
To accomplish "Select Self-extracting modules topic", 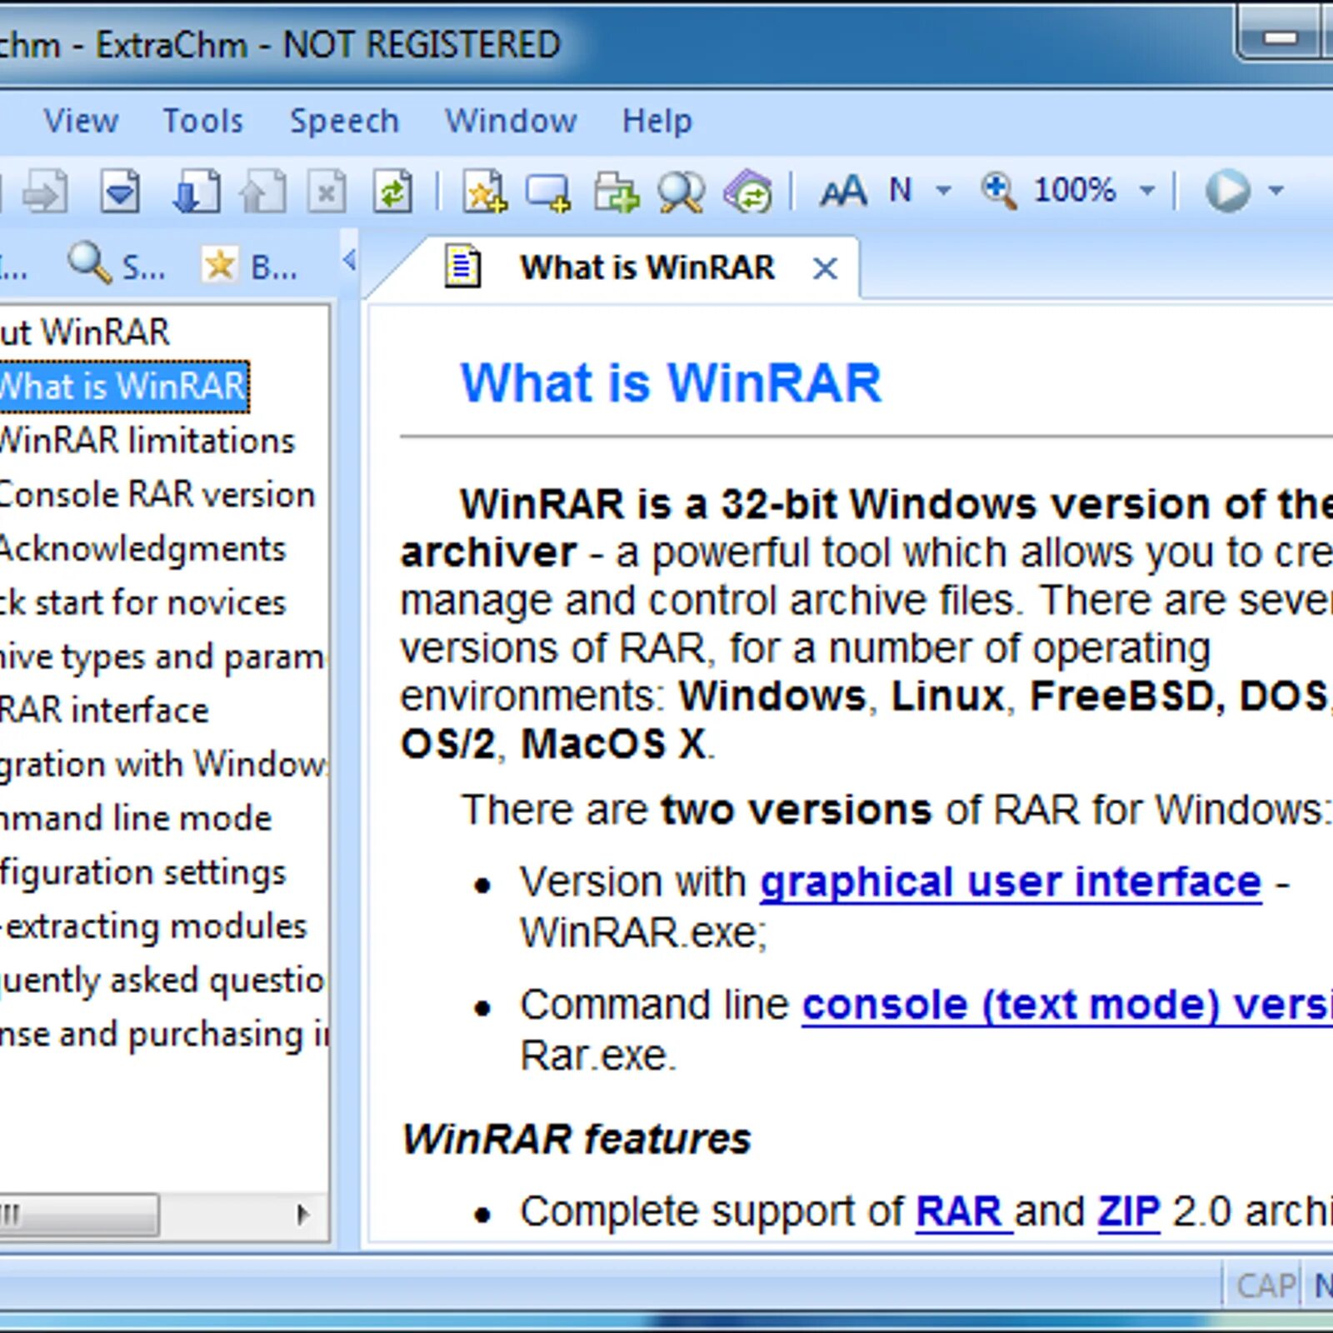I will (154, 926).
